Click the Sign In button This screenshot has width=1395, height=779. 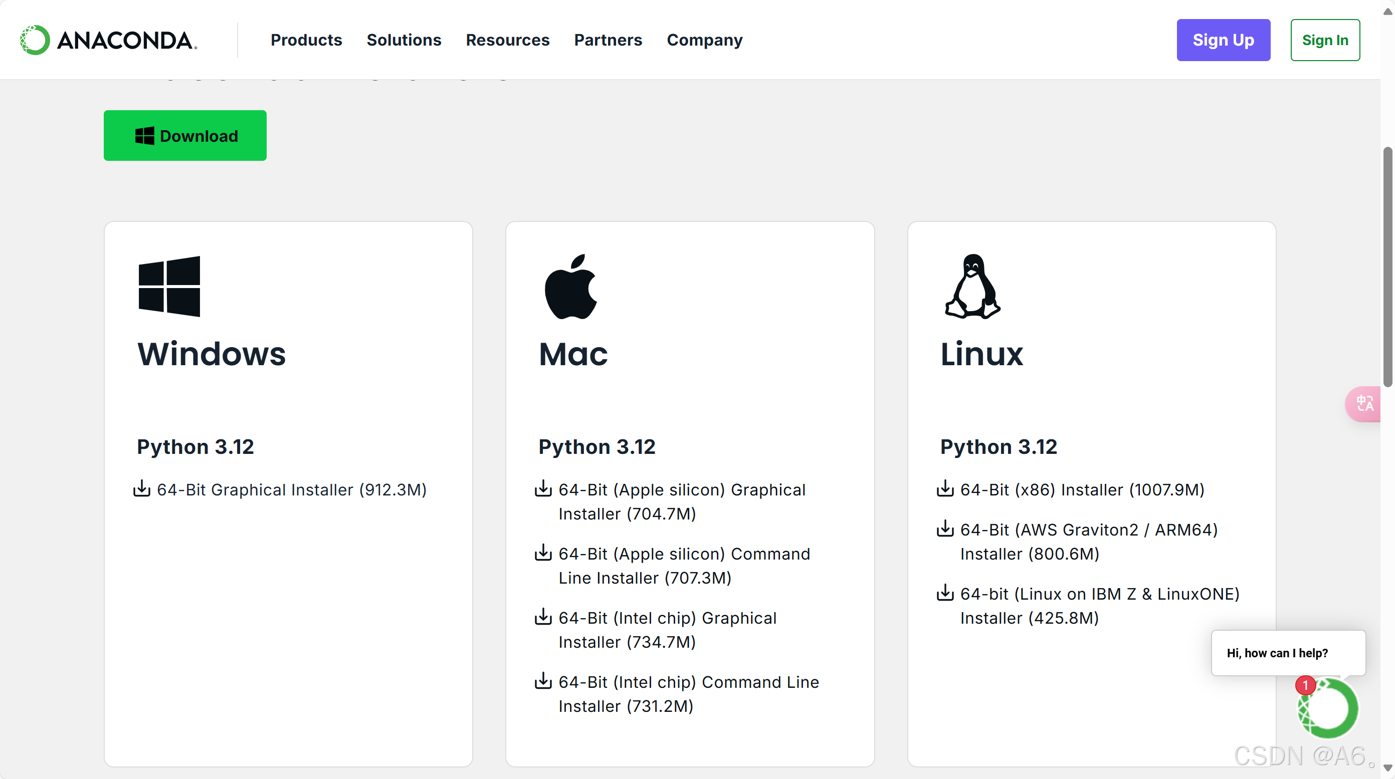(1325, 40)
